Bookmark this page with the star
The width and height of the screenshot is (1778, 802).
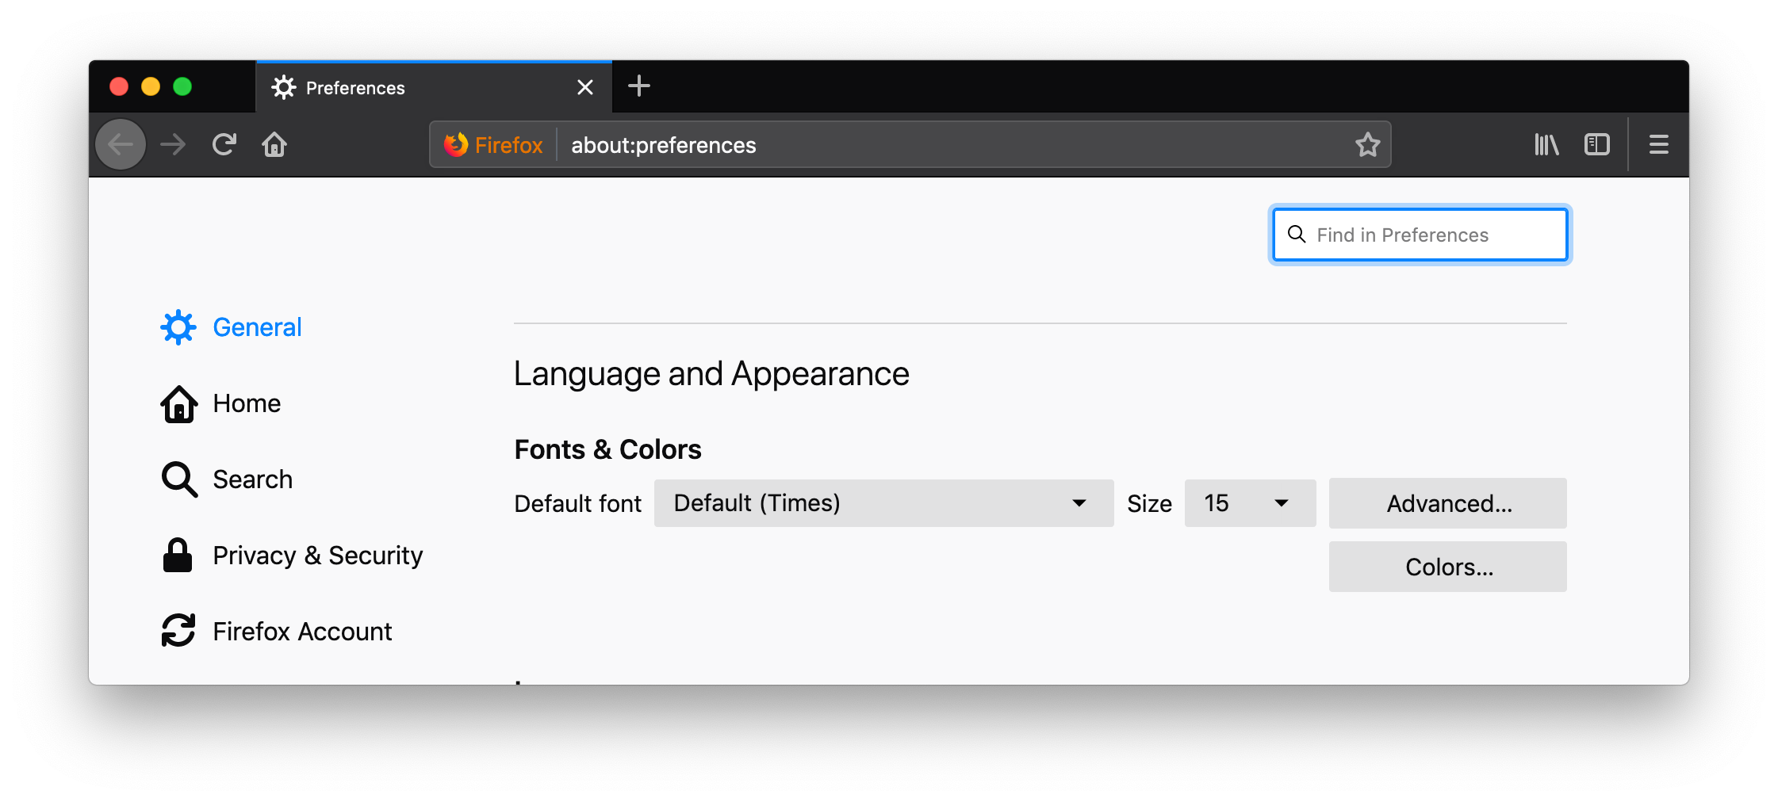point(1367,145)
